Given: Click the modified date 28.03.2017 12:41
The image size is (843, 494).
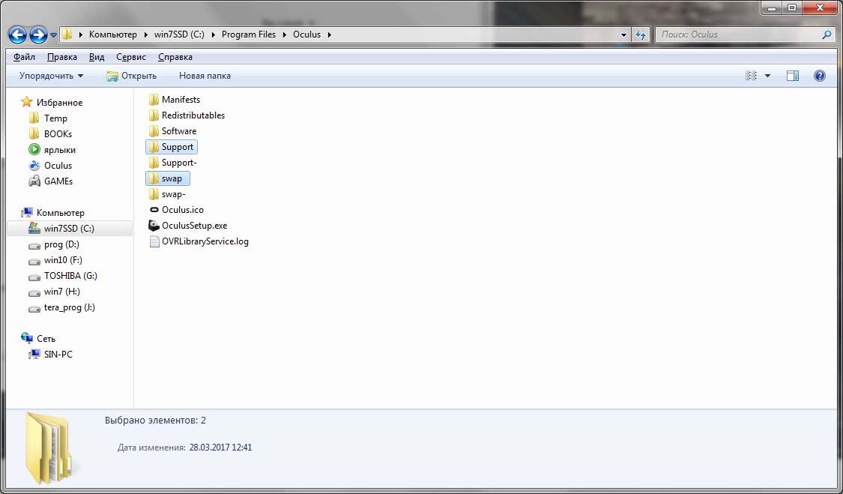Looking at the screenshot, I should [220, 448].
